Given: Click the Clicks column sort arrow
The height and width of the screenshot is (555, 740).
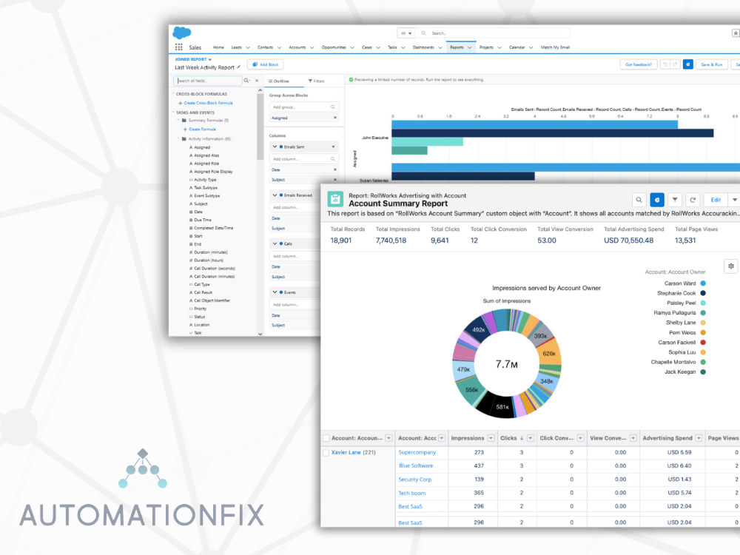Looking at the screenshot, I should [x=522, y=438].
